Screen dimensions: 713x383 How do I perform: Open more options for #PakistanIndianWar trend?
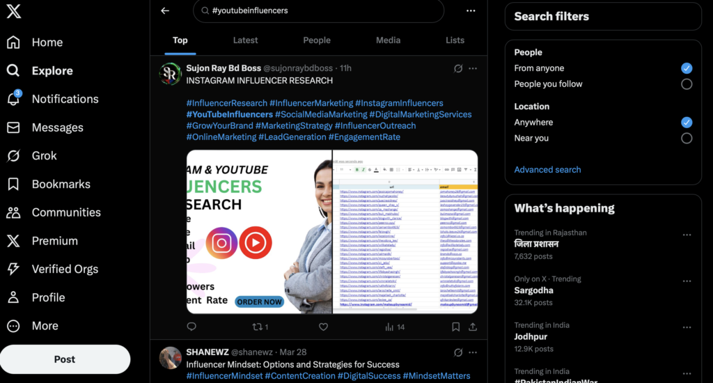pyautogui.click(x=687, y=374)
